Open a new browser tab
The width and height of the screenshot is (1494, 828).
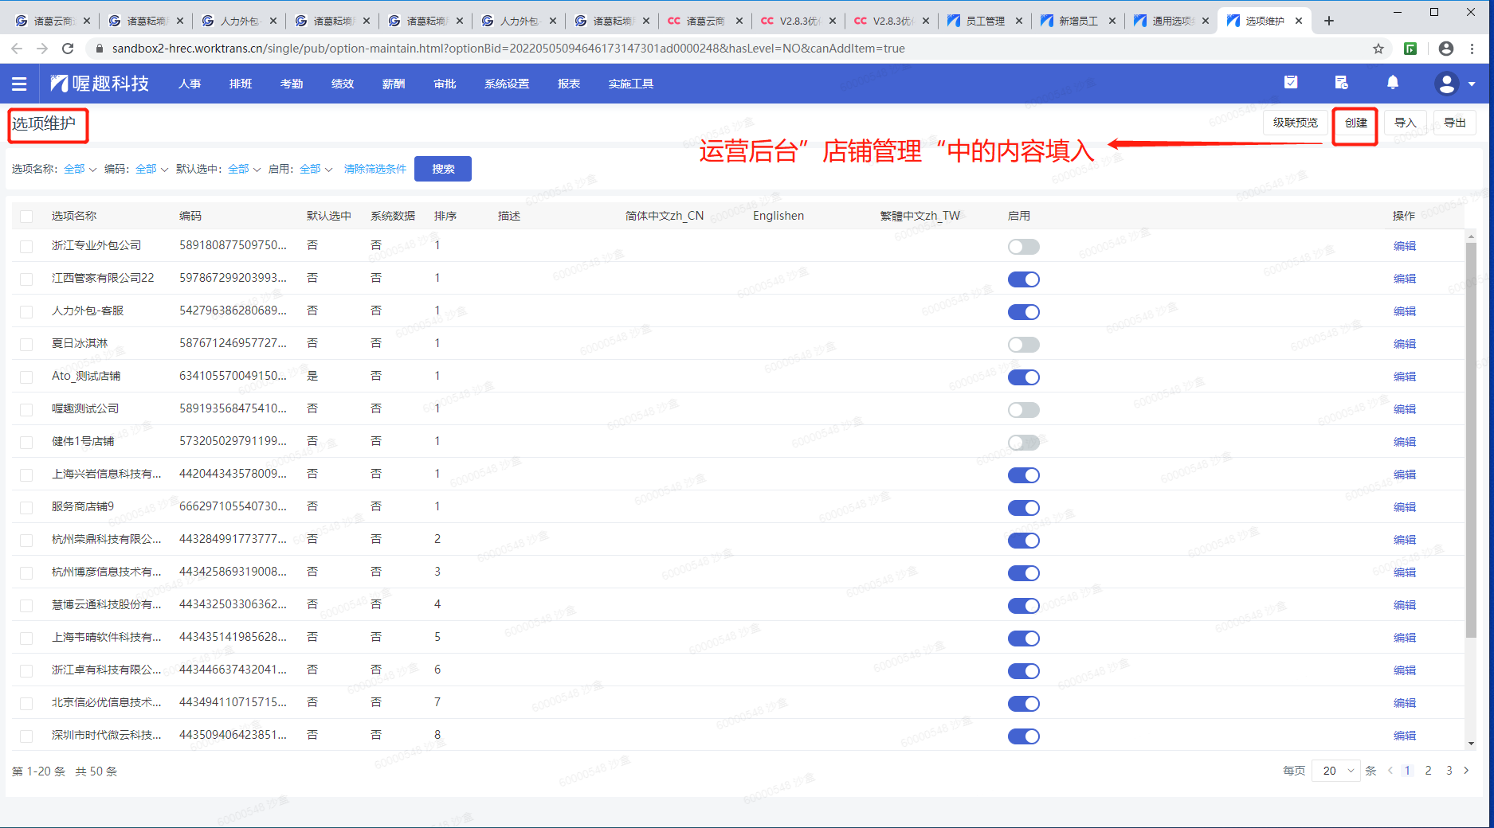click(1328, 21)
